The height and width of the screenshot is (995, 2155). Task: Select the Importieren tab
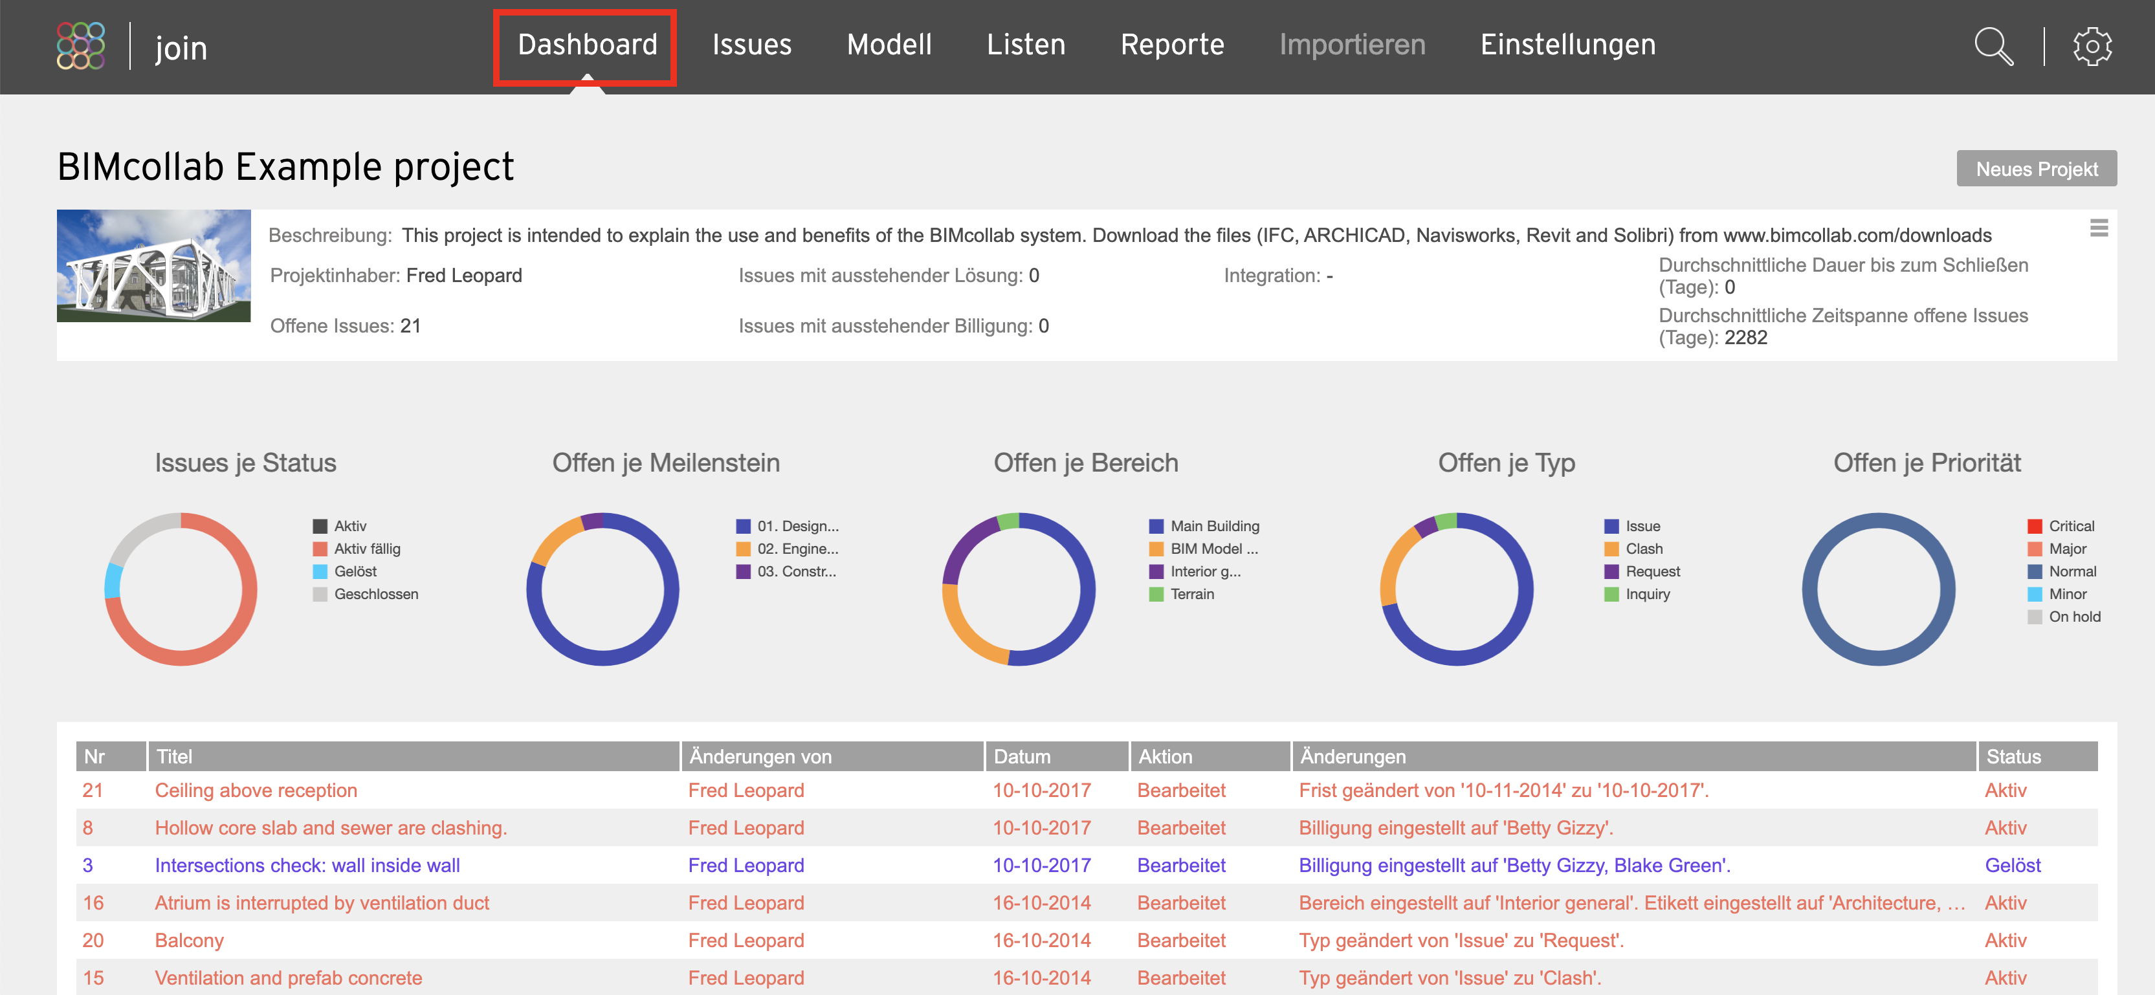click(1352, 44)
